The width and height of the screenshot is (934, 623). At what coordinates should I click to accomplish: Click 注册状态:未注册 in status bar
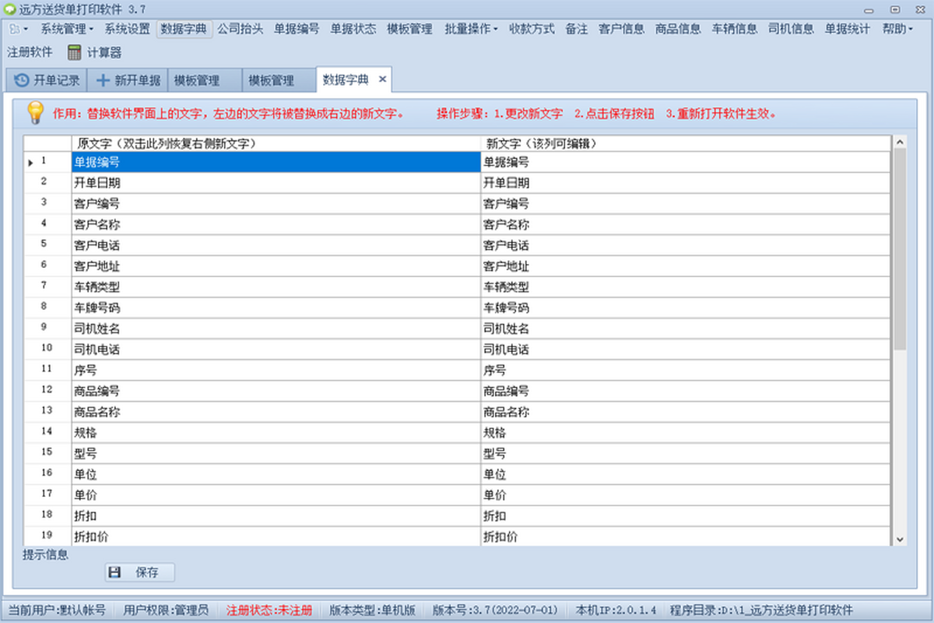(269, 610)
